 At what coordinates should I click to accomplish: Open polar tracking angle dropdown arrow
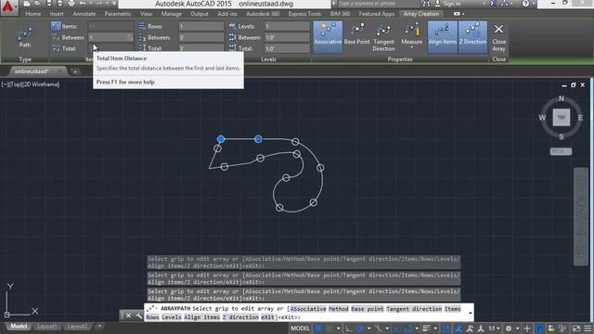click(368, 328)
